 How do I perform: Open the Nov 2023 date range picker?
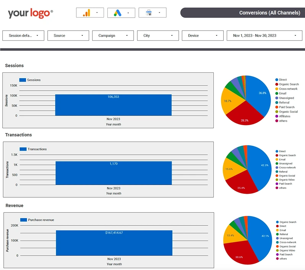click(264, 35)
